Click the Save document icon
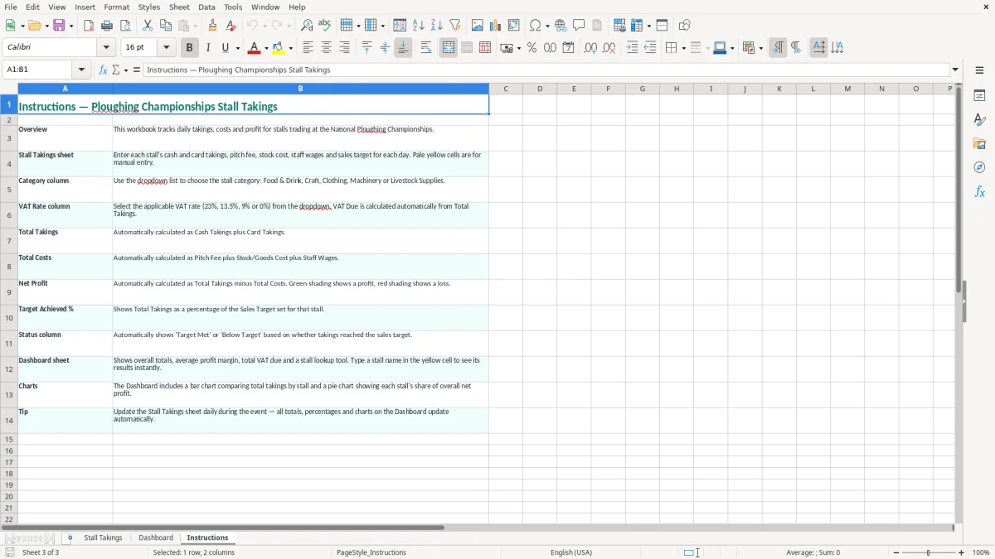The height and width of the screenshot is (559, 995). tap(59, 26)
